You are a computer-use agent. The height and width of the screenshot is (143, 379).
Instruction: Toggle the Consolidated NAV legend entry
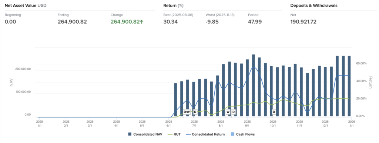click(x=145, y=134)
